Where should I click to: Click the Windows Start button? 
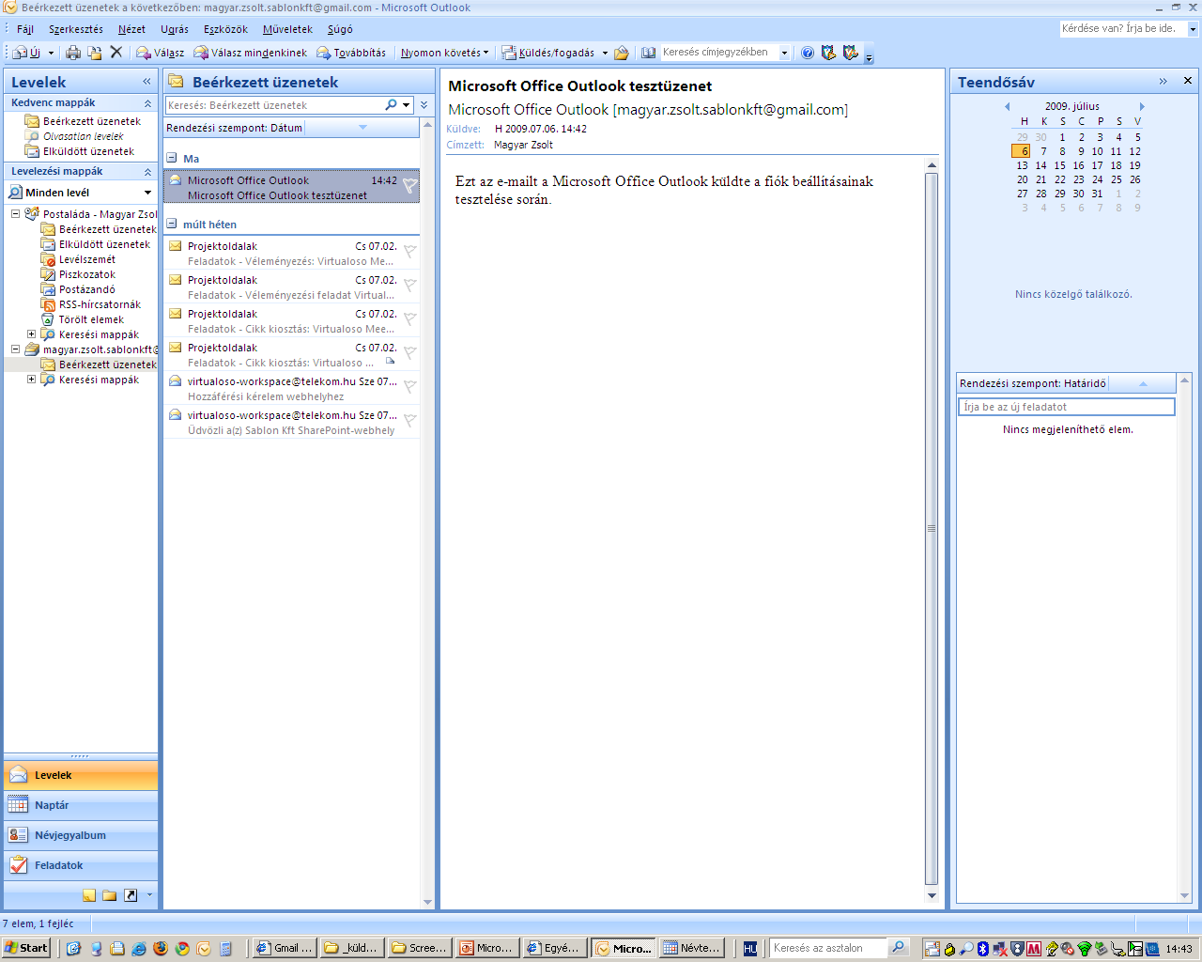tap(26, 948)
